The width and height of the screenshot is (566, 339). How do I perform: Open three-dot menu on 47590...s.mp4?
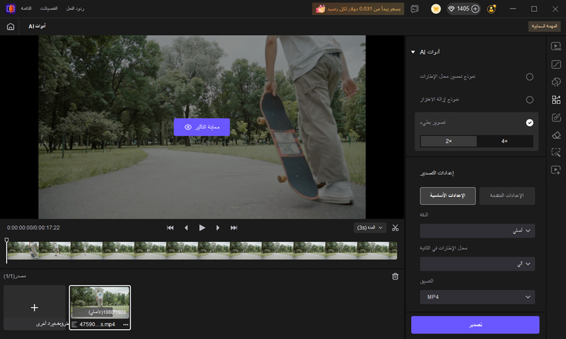(126, 324)
